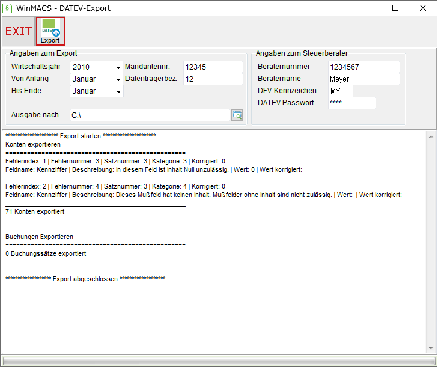This screenshot has height=367, width=438.
Task: Click the 'Buchungen Exportieren' log line
Action: pos(40,237)
